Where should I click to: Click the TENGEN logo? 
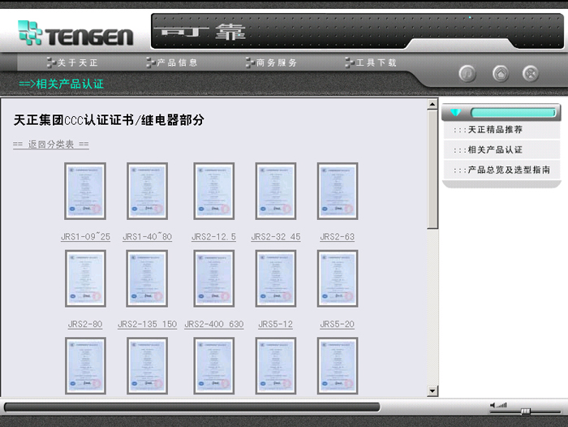click(75, 33)
